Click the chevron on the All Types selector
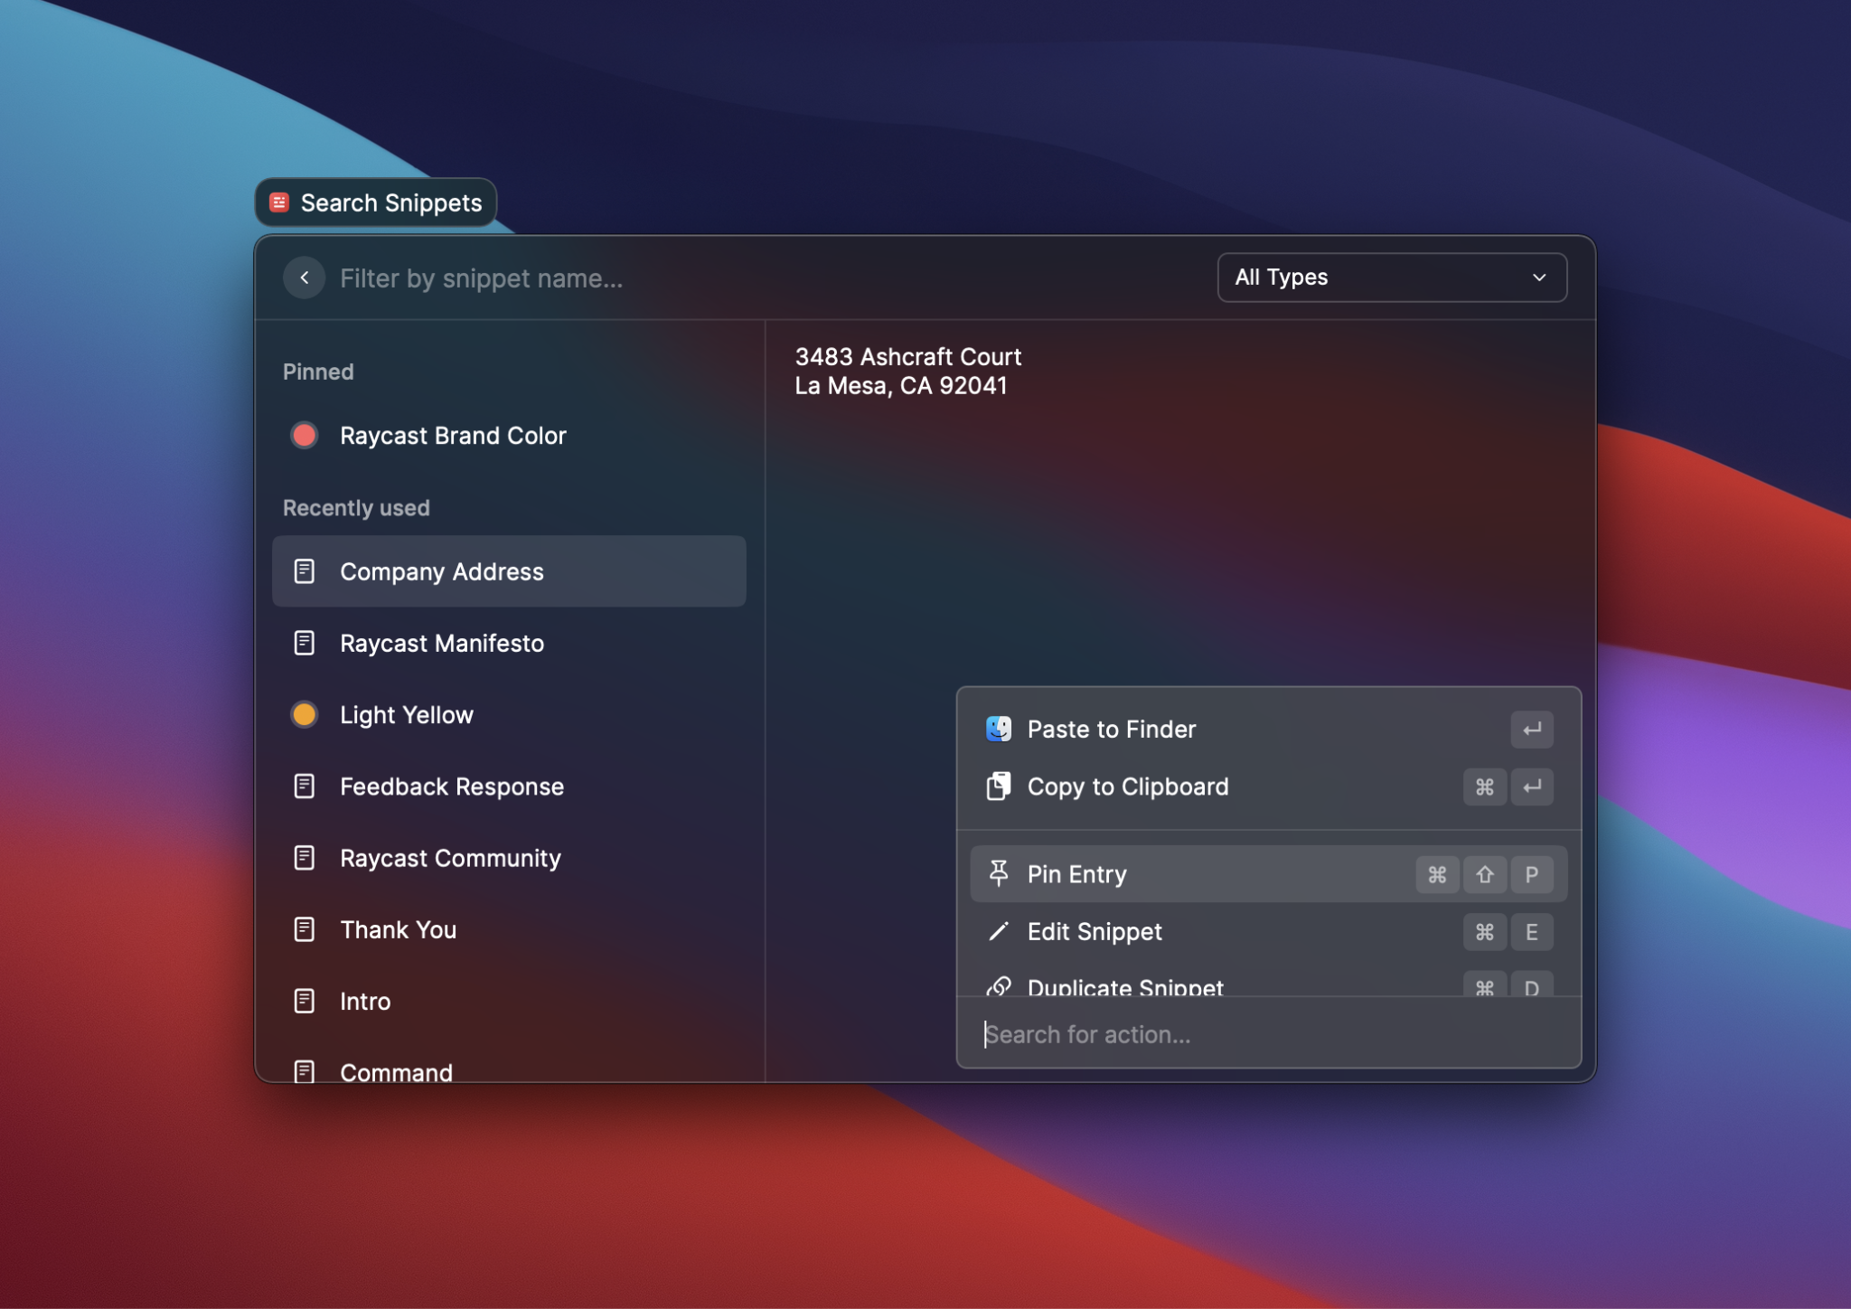 tap(1538, 278)
